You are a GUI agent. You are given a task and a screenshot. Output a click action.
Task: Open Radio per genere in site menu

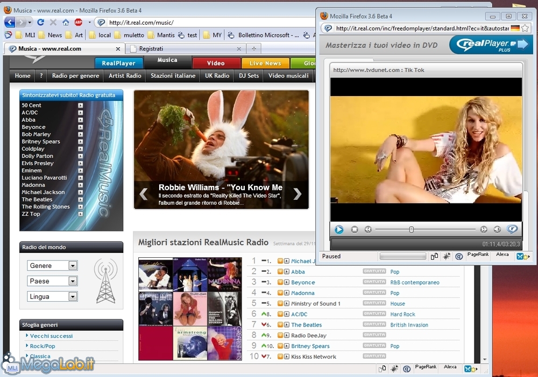pos(75,76)
